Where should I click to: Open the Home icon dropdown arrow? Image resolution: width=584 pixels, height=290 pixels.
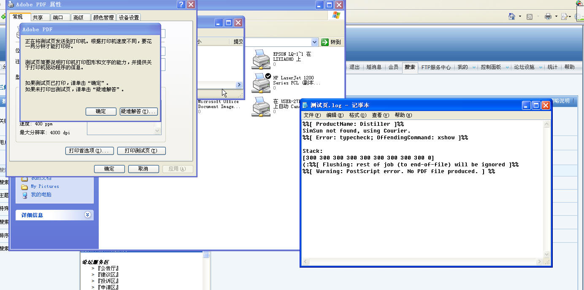tap(520, 17)
